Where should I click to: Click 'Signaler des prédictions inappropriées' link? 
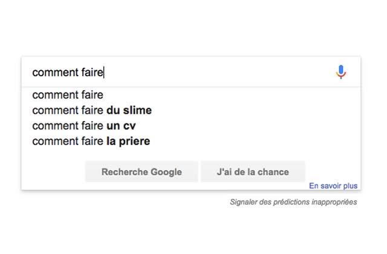pos(293,202)
